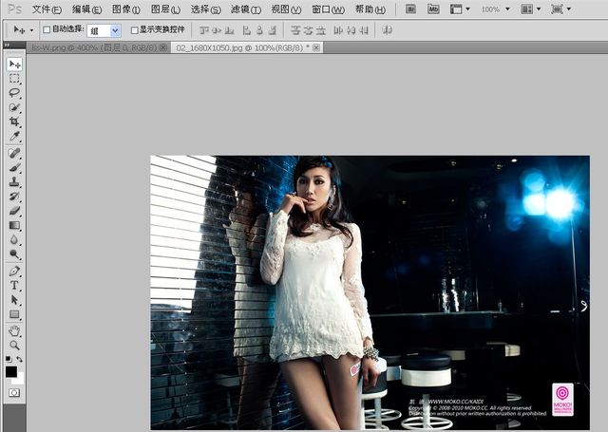Viewport: 608px width, 432px height.
Task: Open the 视图(V) menu
Action: (x=286, y=9)
